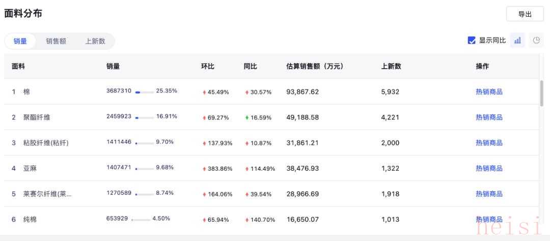The image size is (550, 241).
Task: Switch to the 上新数 tab
Action: click(x=95, y=41)
